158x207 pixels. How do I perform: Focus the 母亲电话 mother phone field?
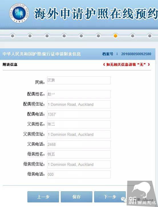[79, 174]
